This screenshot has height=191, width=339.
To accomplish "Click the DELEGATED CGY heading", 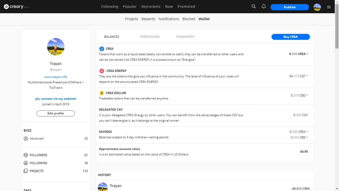I will click(x=111, y=110).
